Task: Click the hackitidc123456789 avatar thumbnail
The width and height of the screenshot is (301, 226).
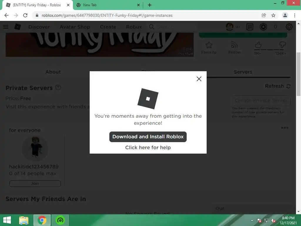Action: pyautogui.click(x=35, y=148)
